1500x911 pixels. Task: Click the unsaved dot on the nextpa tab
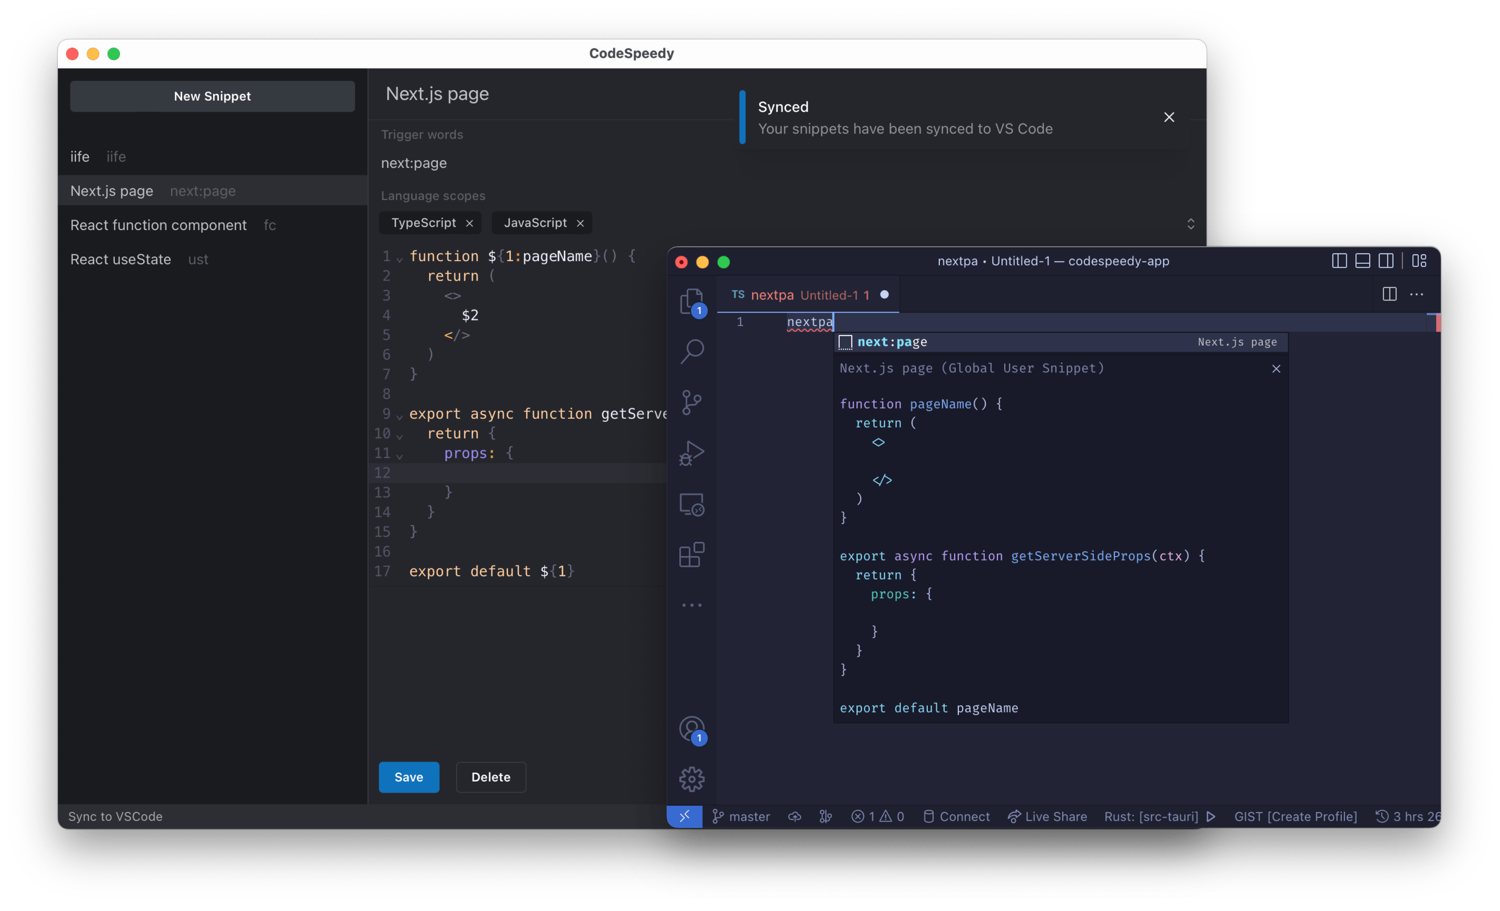click(885, 295)
